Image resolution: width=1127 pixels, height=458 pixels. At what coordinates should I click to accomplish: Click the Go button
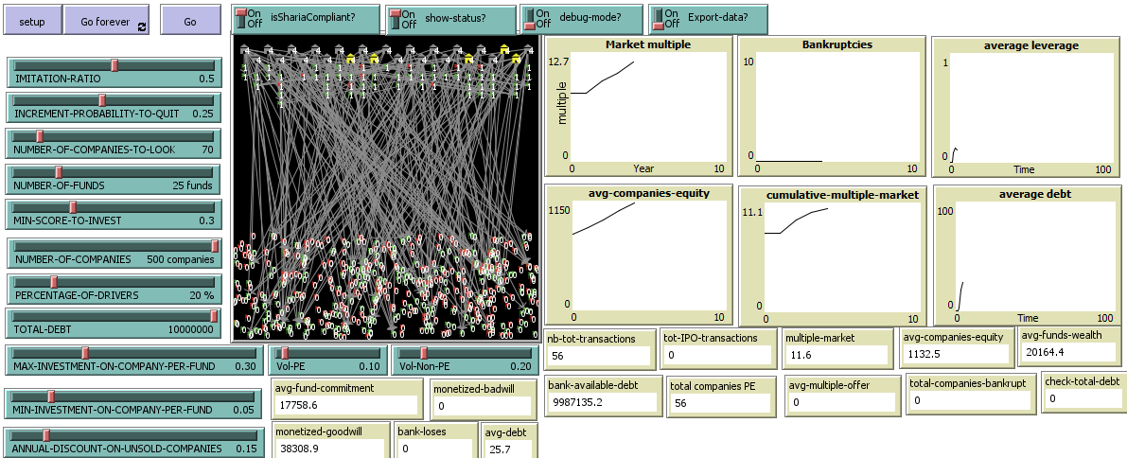click(189, 21)
